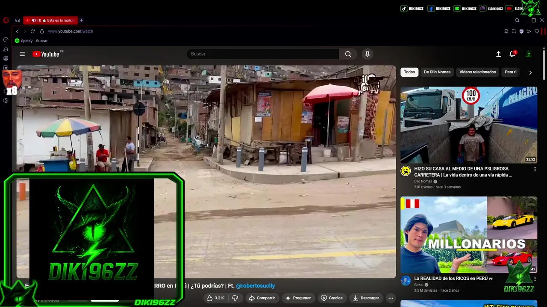Open YouTube guide hamburger menu
This screenshot has width=547, height=307.
point(22,54)
